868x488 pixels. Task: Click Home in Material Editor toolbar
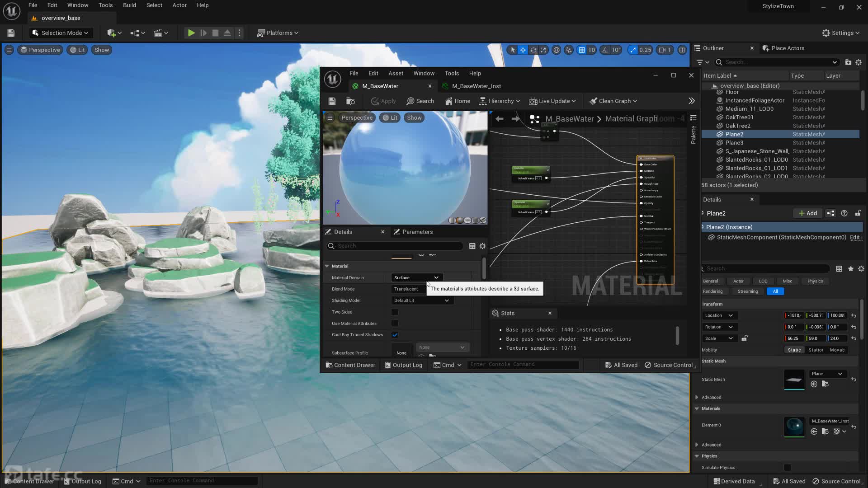tap(458, 101)
